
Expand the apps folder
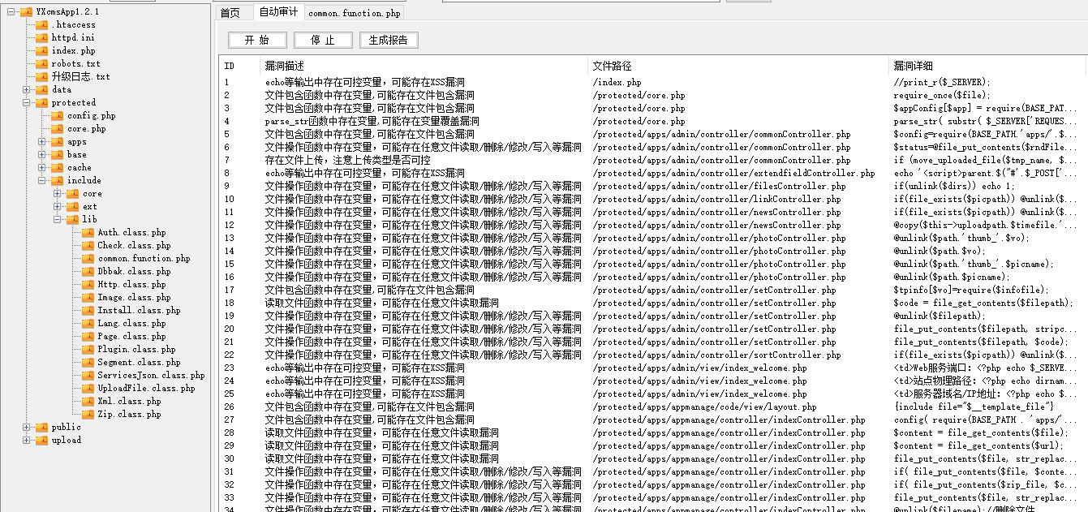point(42,142)
